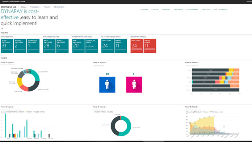Click Average Salary Month tile

click(92, 46)
